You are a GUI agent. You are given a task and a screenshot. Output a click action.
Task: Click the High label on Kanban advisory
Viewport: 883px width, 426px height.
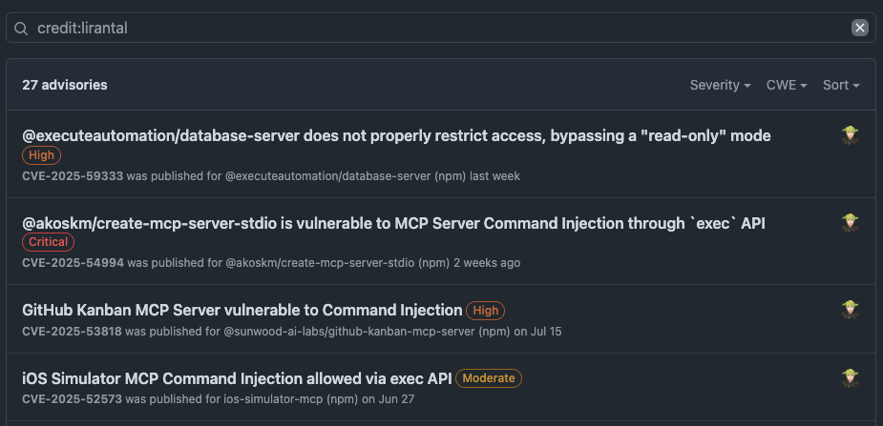[x=486, y=310]
